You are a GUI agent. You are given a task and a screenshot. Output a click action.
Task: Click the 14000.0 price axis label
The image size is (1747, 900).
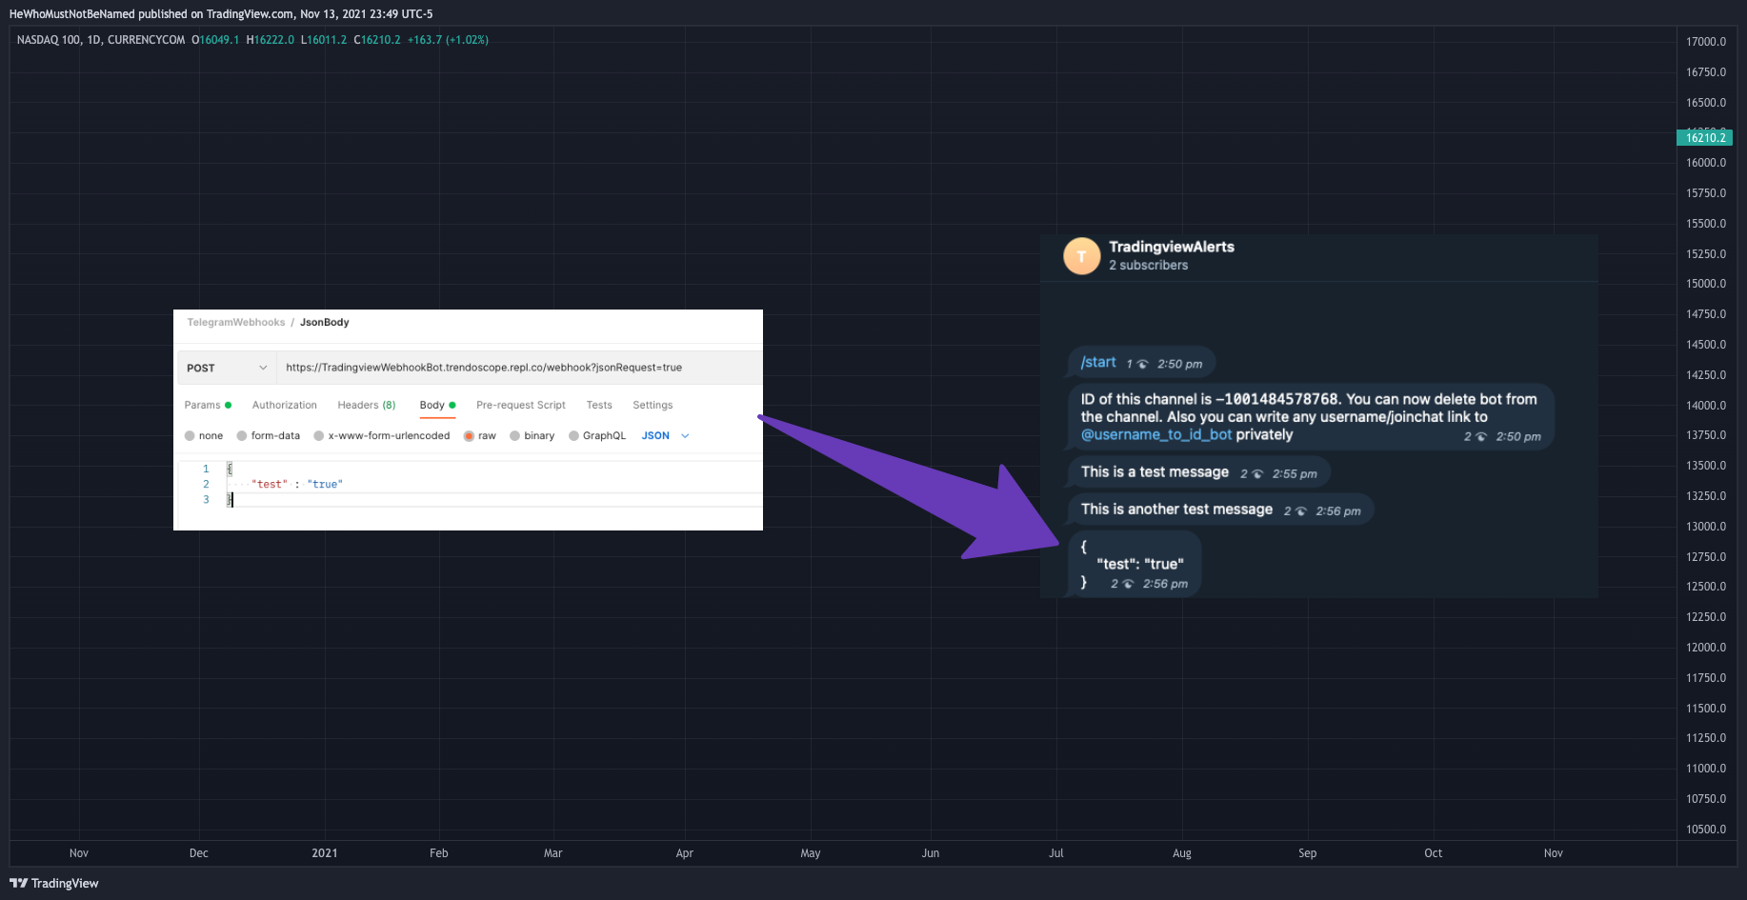tap(1706, 406)
